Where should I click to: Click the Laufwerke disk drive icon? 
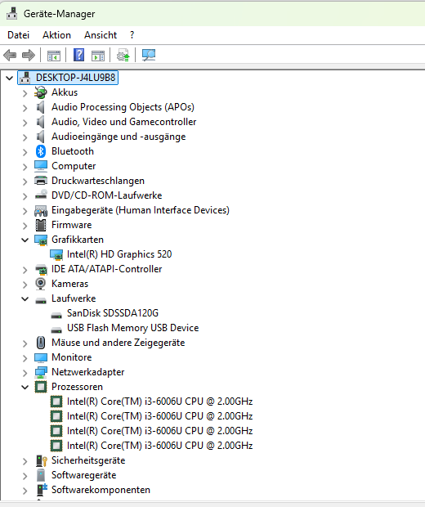[x=41, y=301]
